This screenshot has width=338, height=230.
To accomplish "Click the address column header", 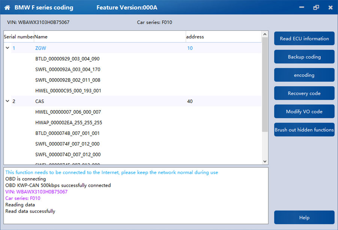I will coord(223,37).
